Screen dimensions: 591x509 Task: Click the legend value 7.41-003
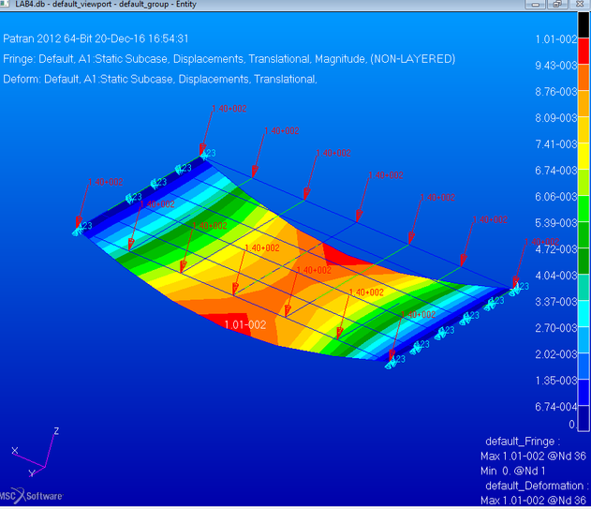556,144
